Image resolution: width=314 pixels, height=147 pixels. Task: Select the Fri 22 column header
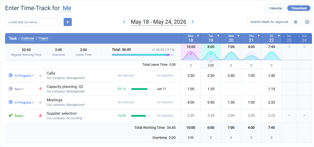click(x=272, y=38)
